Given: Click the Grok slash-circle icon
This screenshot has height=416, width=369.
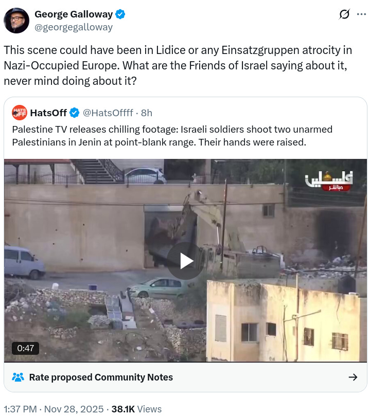Looking at the screenshot, I should tap(344, 14).
